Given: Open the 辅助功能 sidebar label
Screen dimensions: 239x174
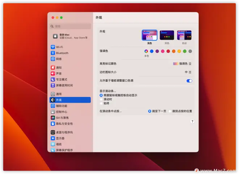Looking at the screenshot, I should [x=62, y=106].
